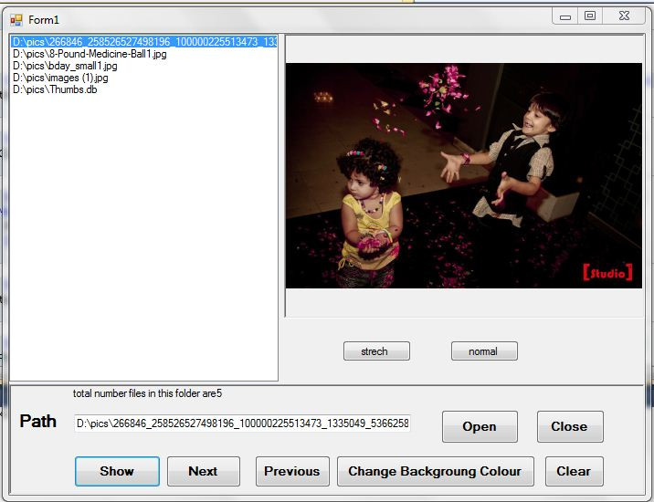The width and height of the screenshot is (654, 502).
Task: Select Thumbs.db entry in the file list
Action: [x=55, y=89]
